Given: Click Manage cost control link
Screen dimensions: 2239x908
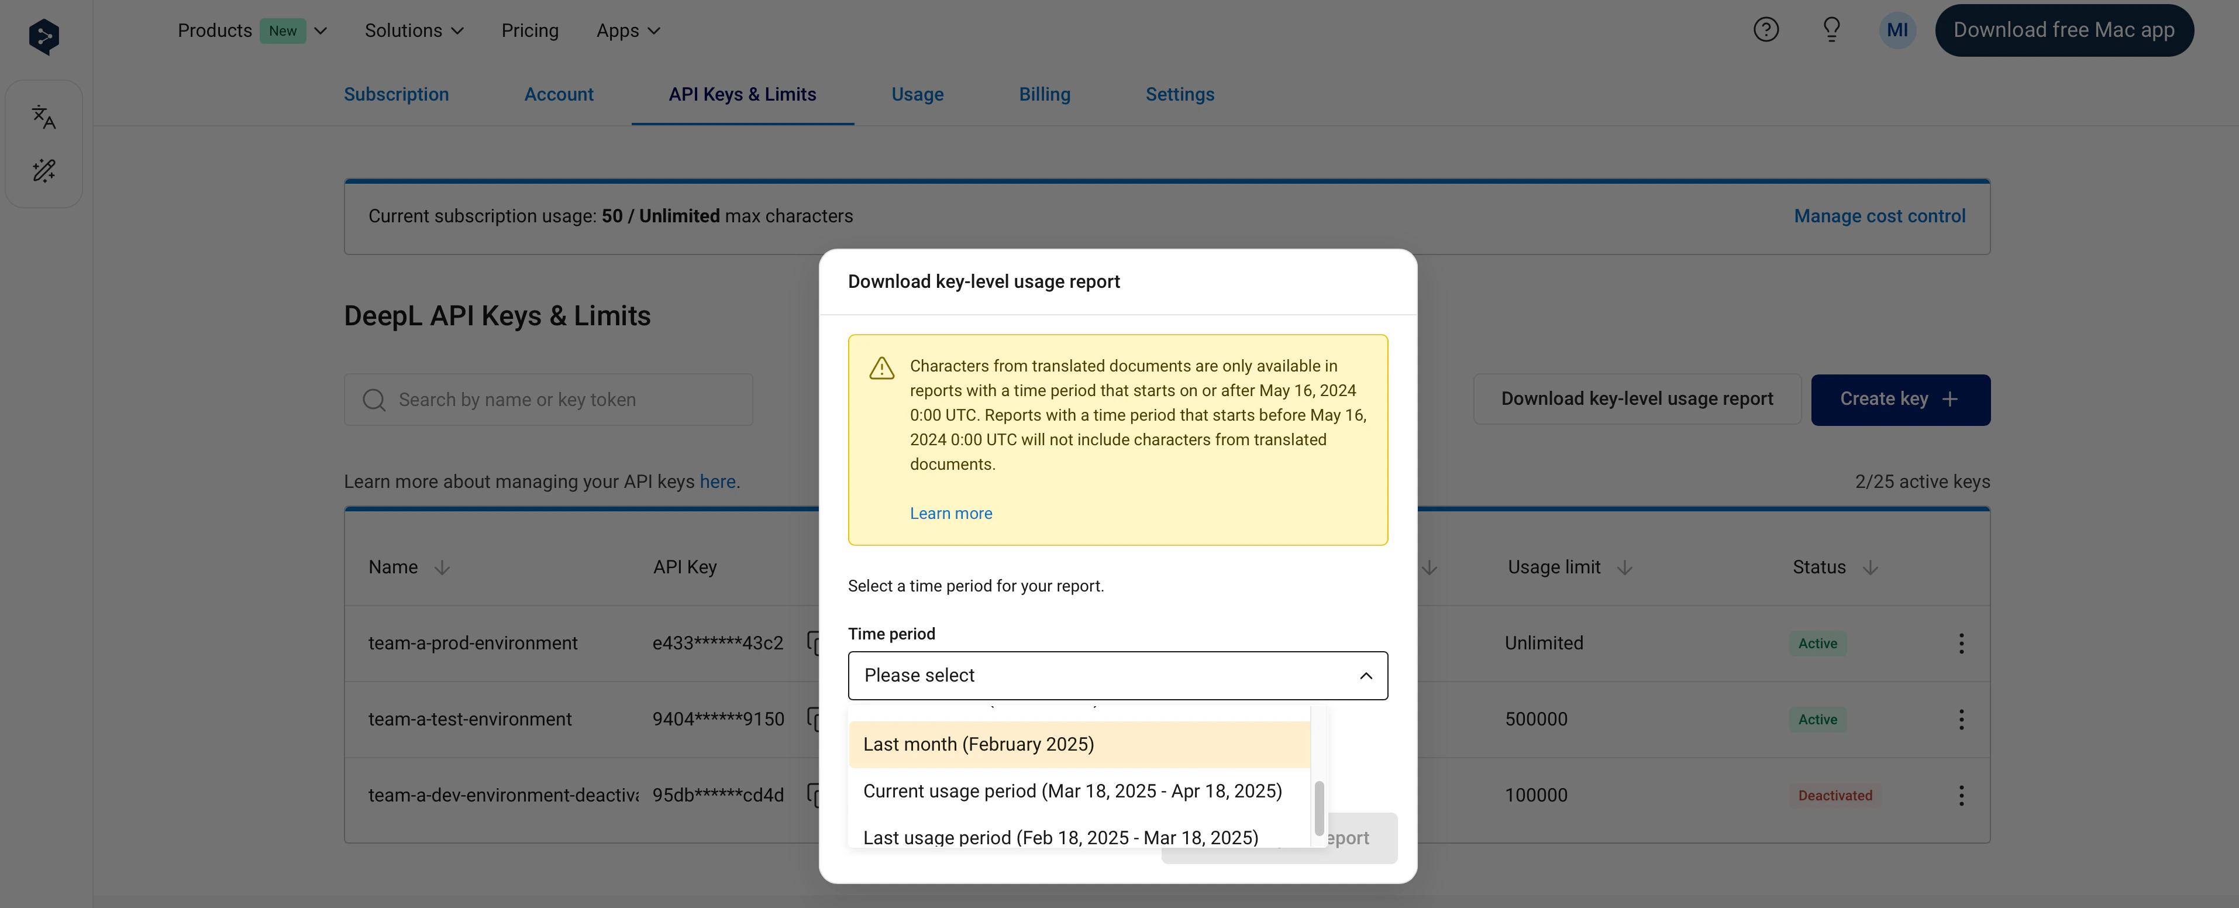Looking at the screenshot, I should [x=1879, y=216].
